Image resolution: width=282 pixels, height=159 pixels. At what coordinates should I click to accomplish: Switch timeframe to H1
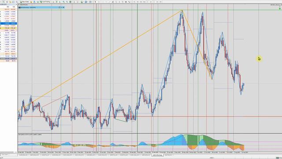coord(148,2)
